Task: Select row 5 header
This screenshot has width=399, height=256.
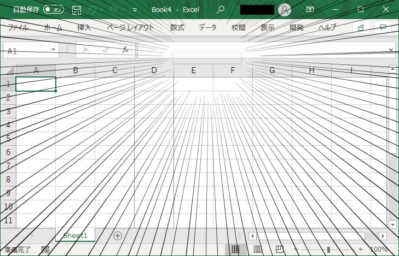Action: click(x=8, y=139)
